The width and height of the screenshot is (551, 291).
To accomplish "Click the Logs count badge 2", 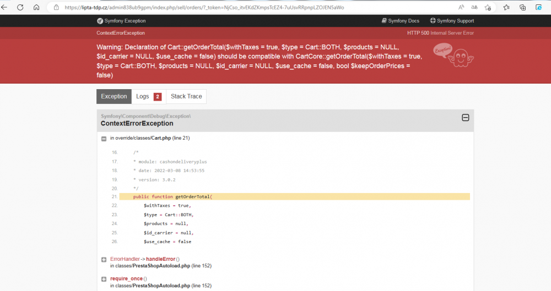I will [158, 96].
